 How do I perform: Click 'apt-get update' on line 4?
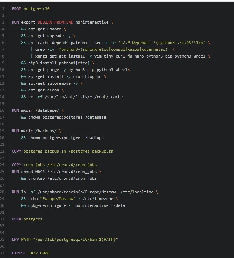pyautogui.click(x=45, y=29)
